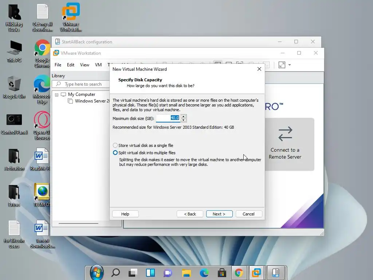This screenshot has height=280, width=373.
Task: Open the Chat app on the taskbar
Action: (168, 273)
